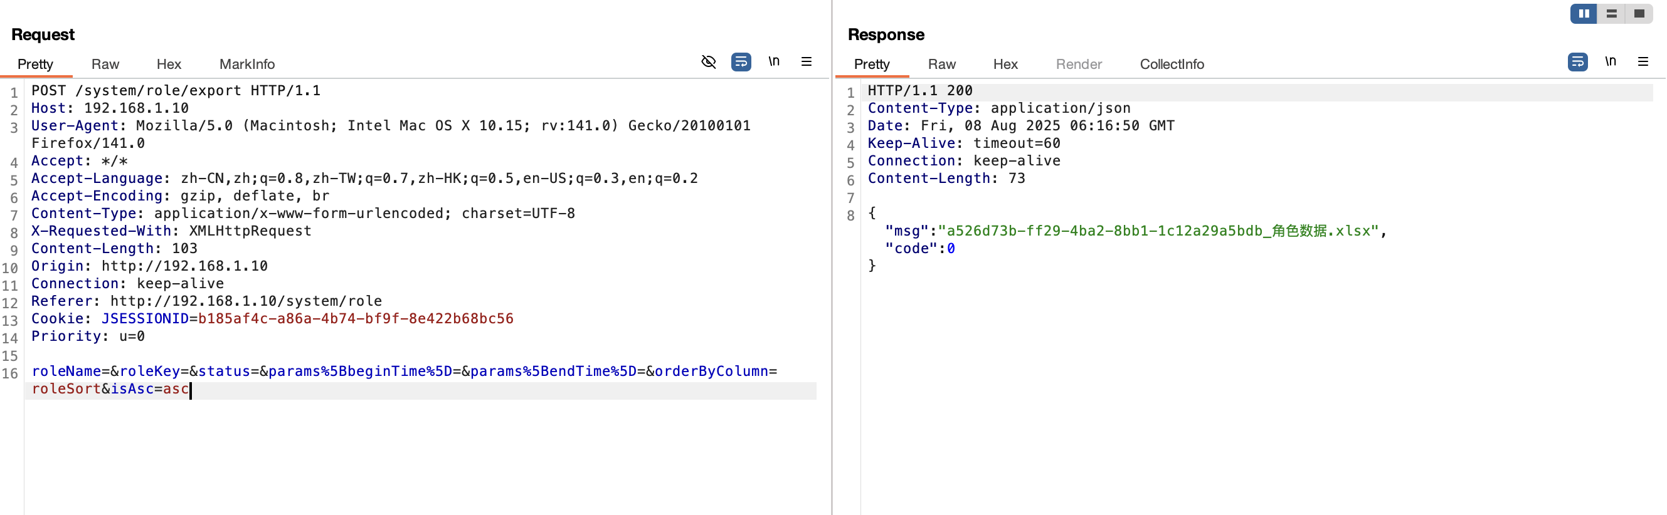Viewport: 1667px width, 515px height.
Task: Select top-bottom stacked layout icon
Action: click(1611, 14)
